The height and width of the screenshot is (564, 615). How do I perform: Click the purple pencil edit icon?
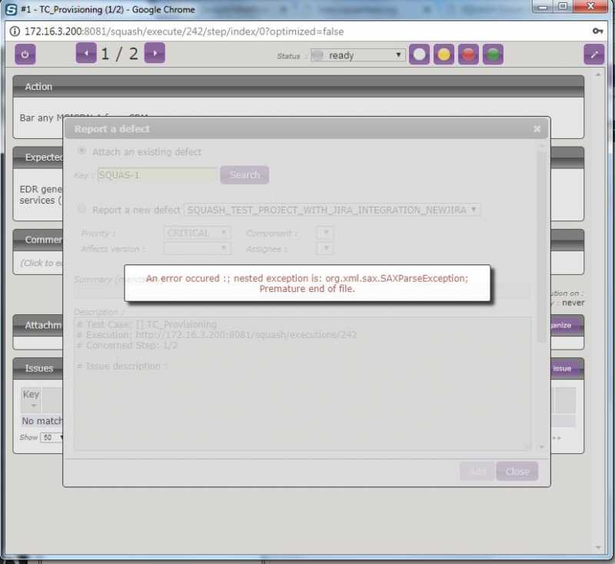[x=593, y=54]
